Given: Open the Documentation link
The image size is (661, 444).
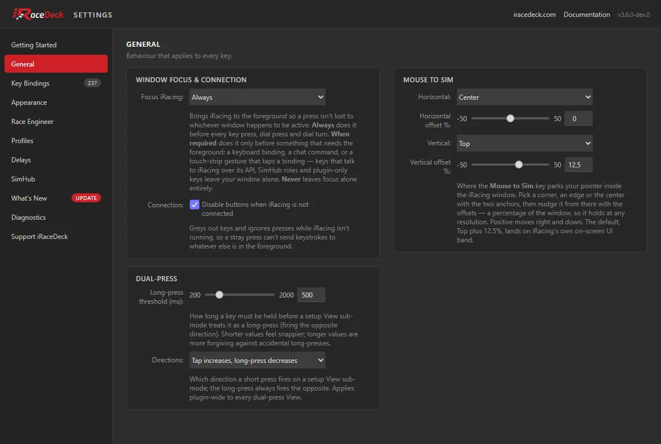Looking at the screenshot, I should click(587, 14).
